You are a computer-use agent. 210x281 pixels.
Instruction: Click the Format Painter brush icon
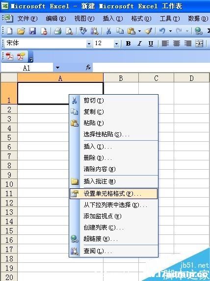pyautogui.click(x=148, y=31)
